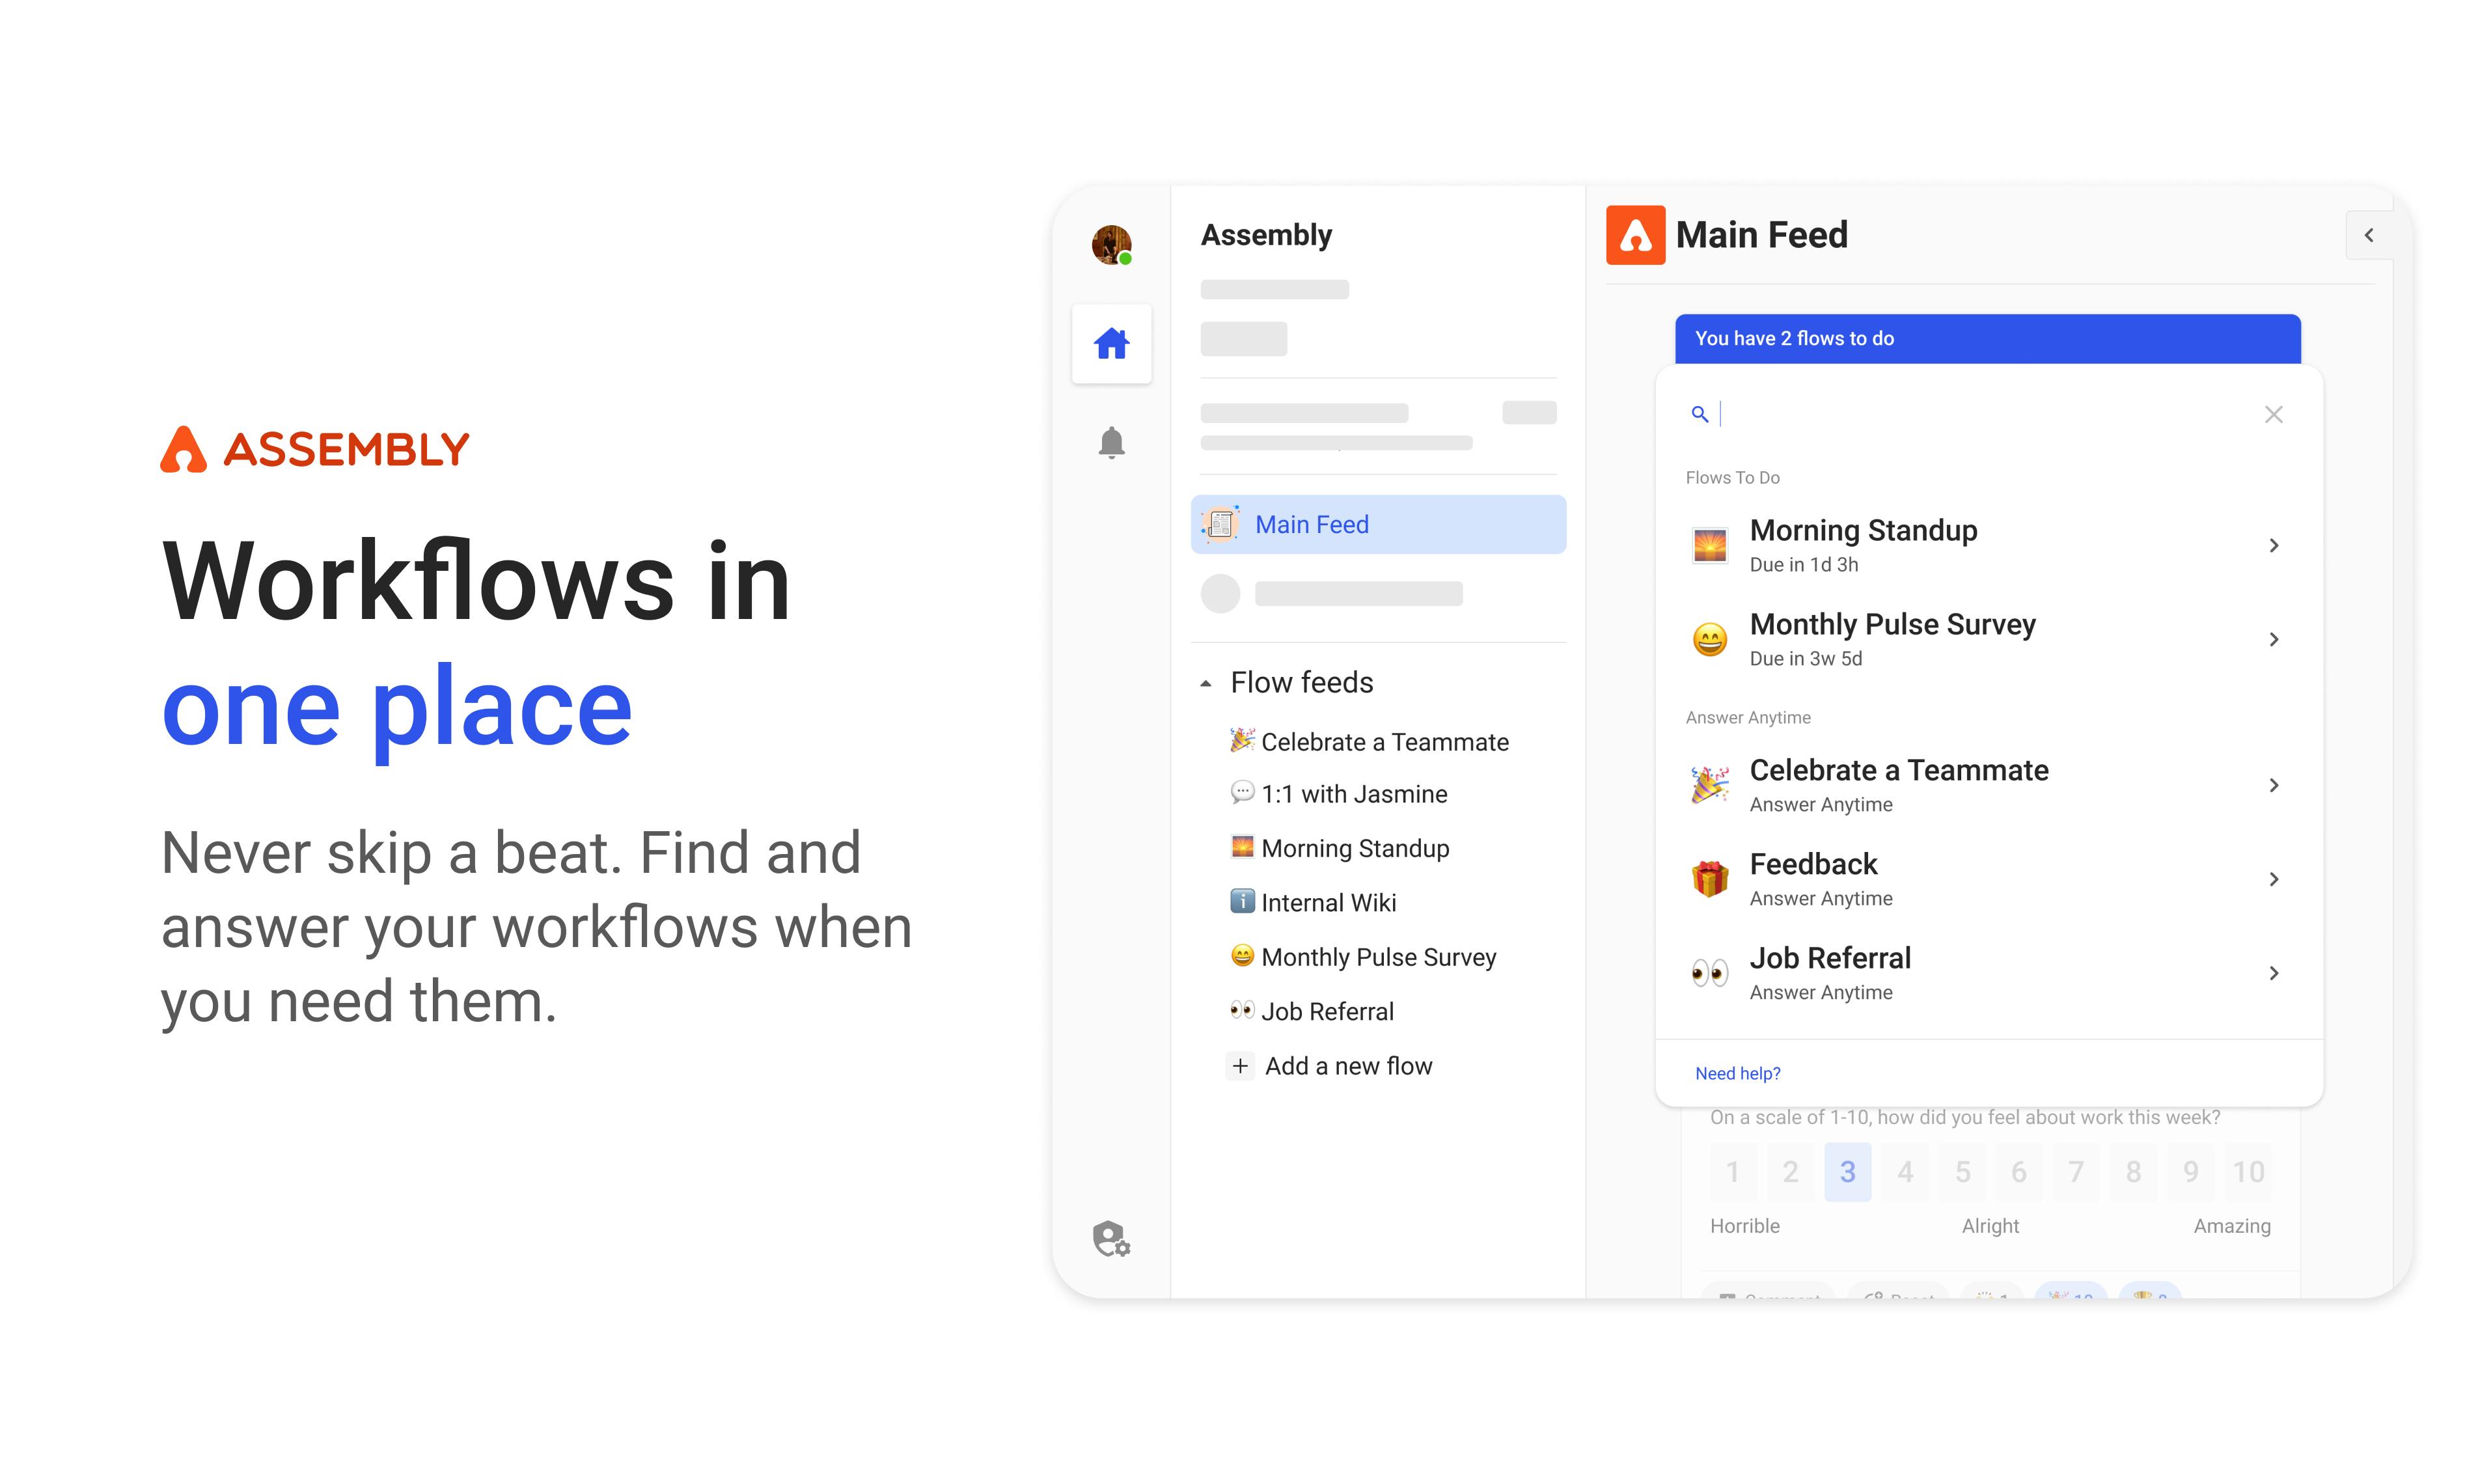Select Main Feed in the sidebar

click(1378, 524)
